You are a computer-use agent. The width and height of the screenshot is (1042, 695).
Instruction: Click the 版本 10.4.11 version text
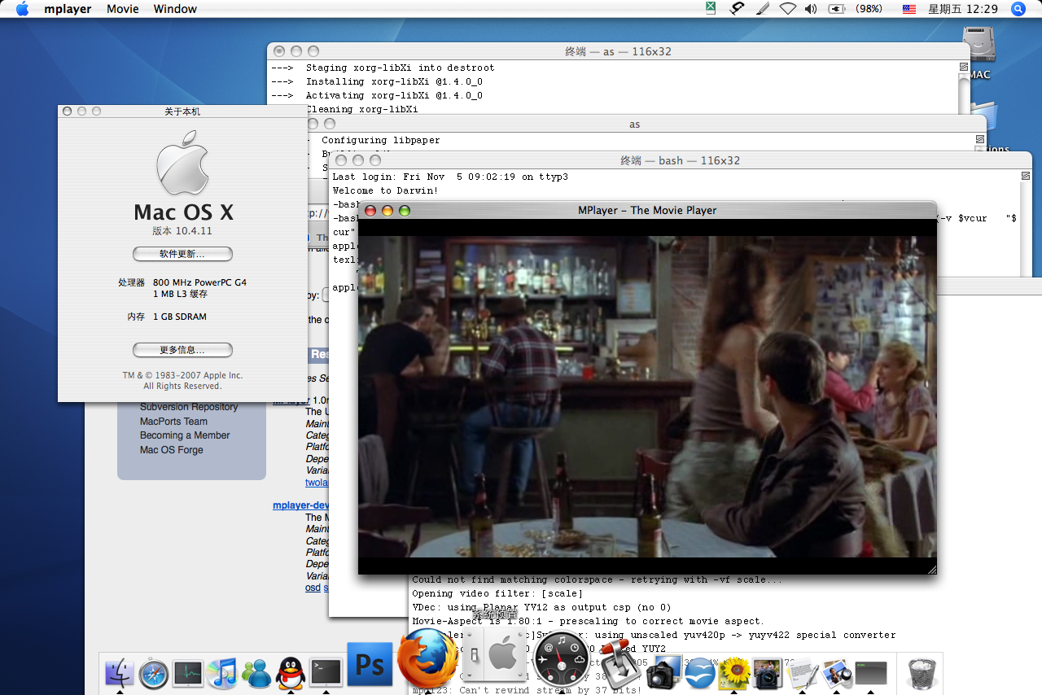[183, 230]
